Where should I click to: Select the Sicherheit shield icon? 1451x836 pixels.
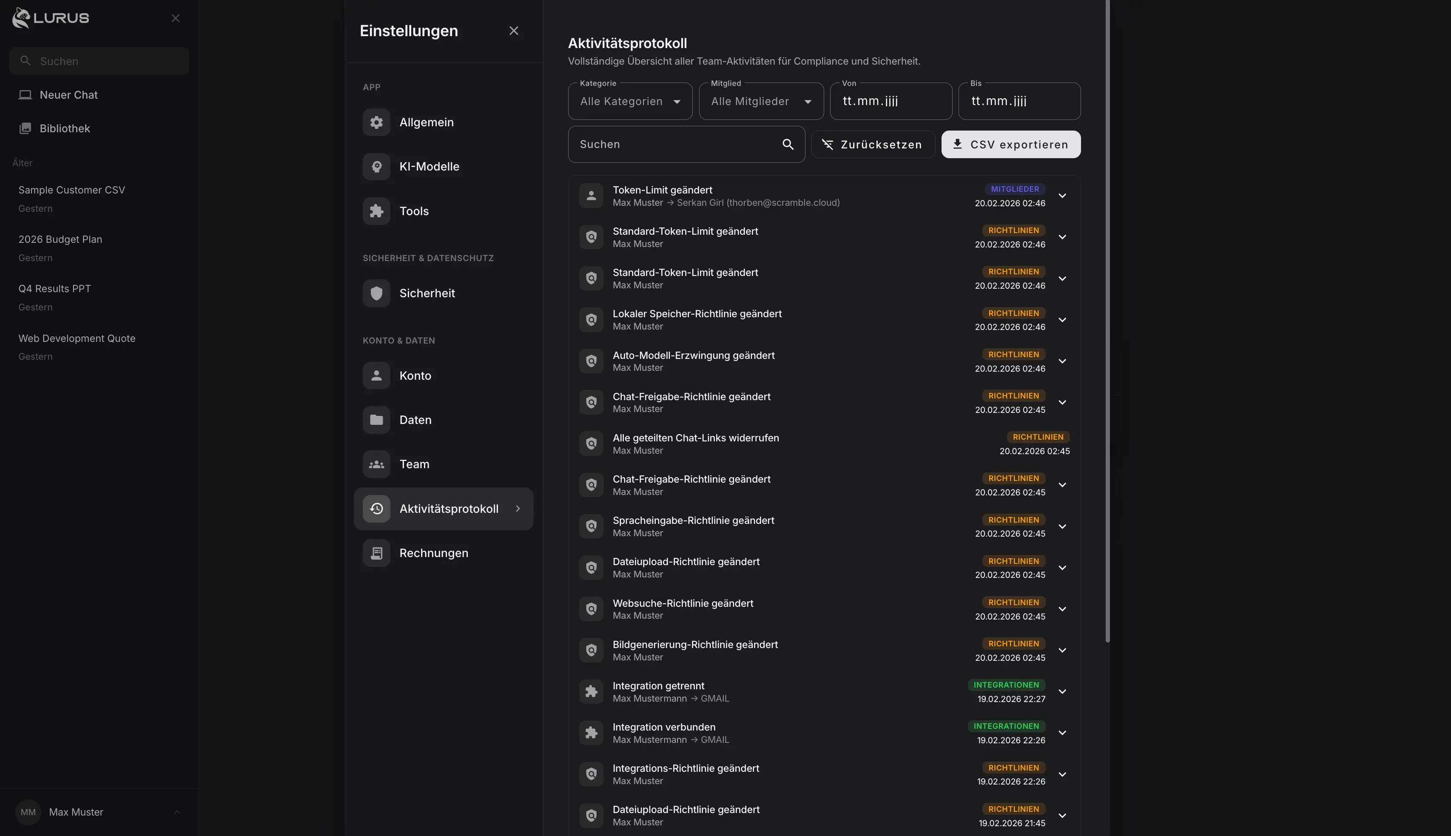point(376,293)
